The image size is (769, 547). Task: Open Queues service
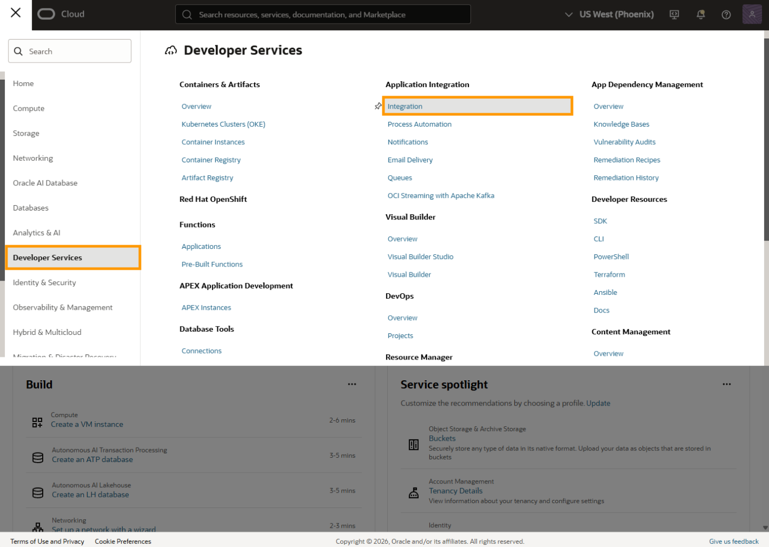pos(400,178)
